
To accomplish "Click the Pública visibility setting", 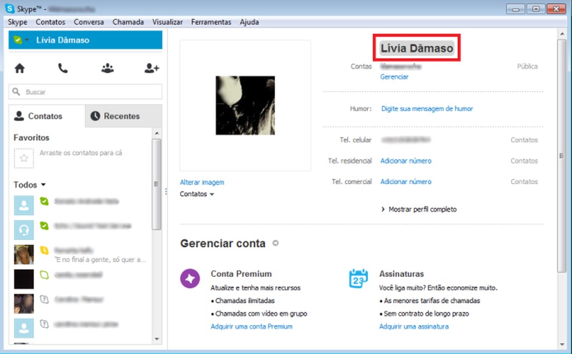I will (527, 66).
